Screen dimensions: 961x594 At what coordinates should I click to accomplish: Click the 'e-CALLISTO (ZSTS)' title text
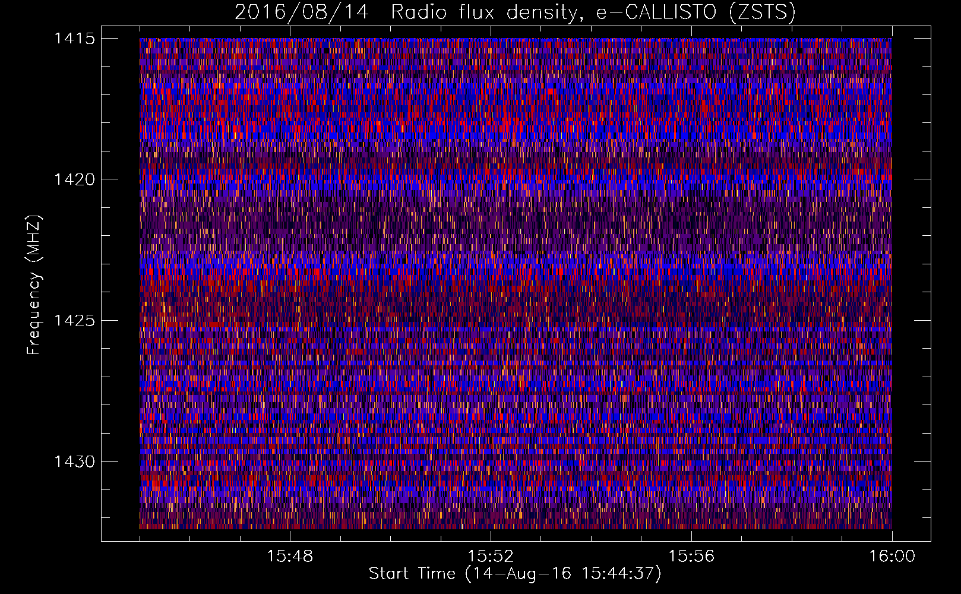tap(695, 12)
